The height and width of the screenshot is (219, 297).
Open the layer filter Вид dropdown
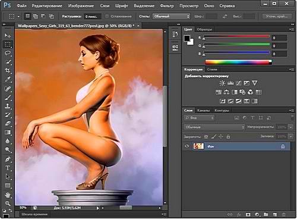coord(199,118)
